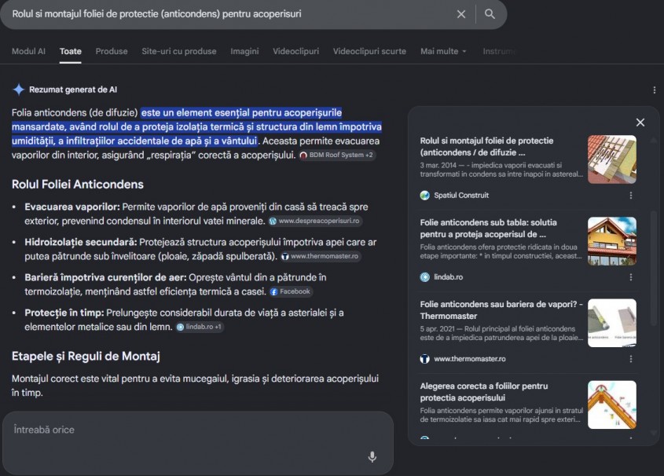
Task: Open the Videoclipuri scurte tab
Action: coord(369,51)
